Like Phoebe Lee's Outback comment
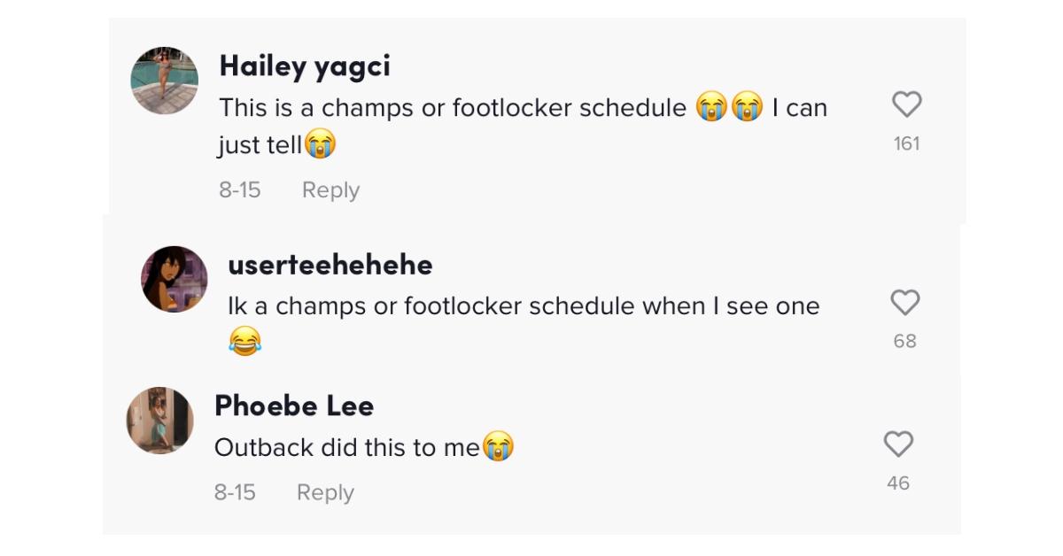The height and width of the screenshot is (556, 1063). (x=898, y=444)
